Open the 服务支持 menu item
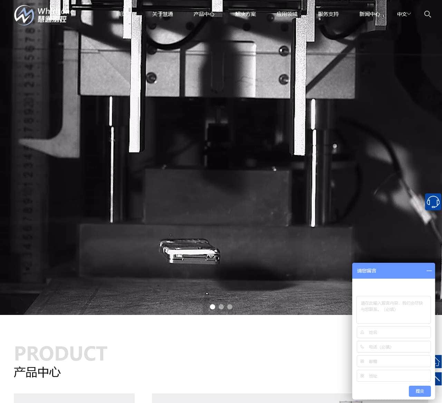Image resolution: width=442 pixels, height=403 pixels. pos(328,14)
